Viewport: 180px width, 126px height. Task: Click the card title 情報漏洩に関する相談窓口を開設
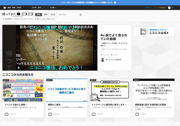click(150, 105)
